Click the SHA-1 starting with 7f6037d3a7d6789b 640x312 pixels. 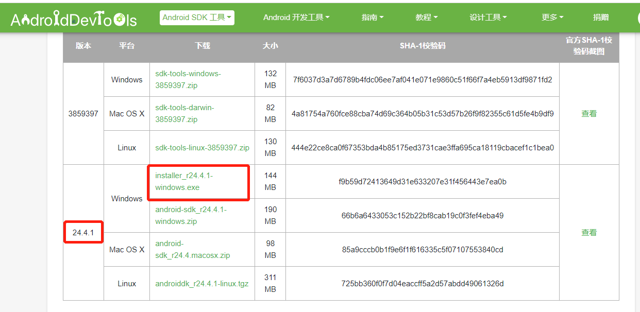click(x=423, y=80)
